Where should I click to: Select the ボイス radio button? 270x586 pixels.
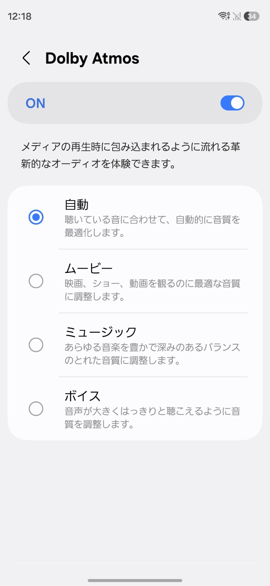pos(36,409)
